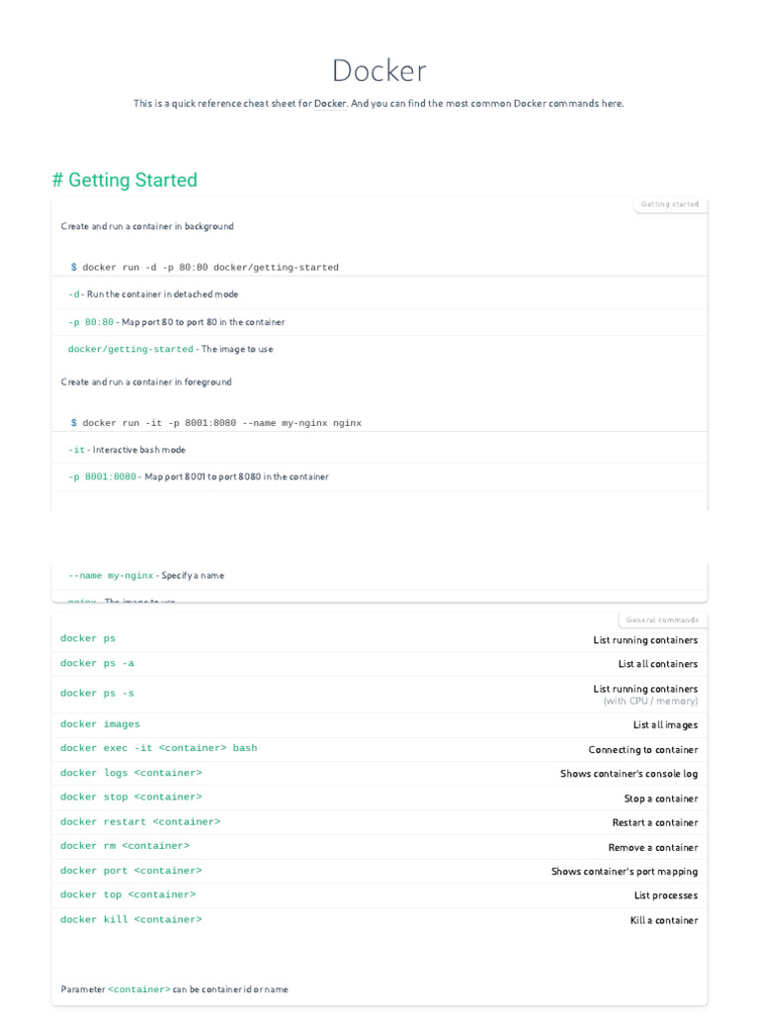Click the '# Getting Started' section heading
Viewport: 759px width, 1012px height.
pos(125,180)
